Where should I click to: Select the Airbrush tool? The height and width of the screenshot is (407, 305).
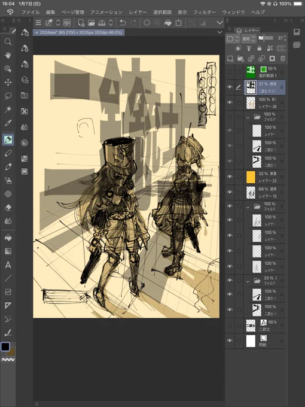click(8, 180)
